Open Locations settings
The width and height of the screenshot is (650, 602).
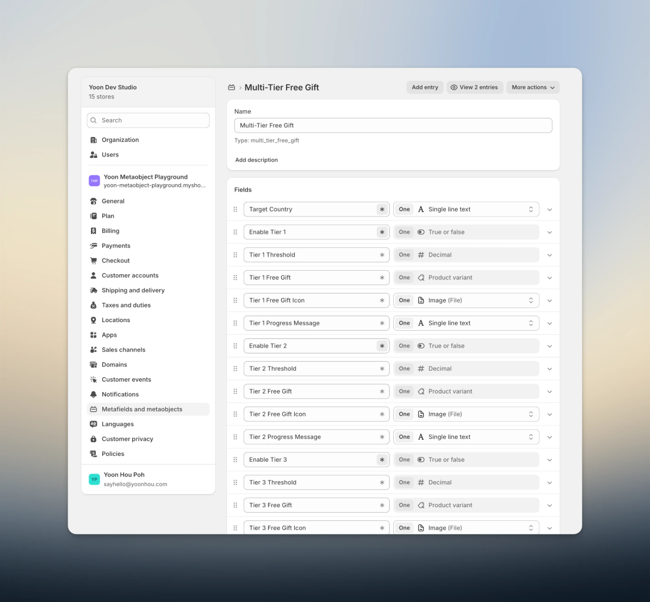coord(148,320)
